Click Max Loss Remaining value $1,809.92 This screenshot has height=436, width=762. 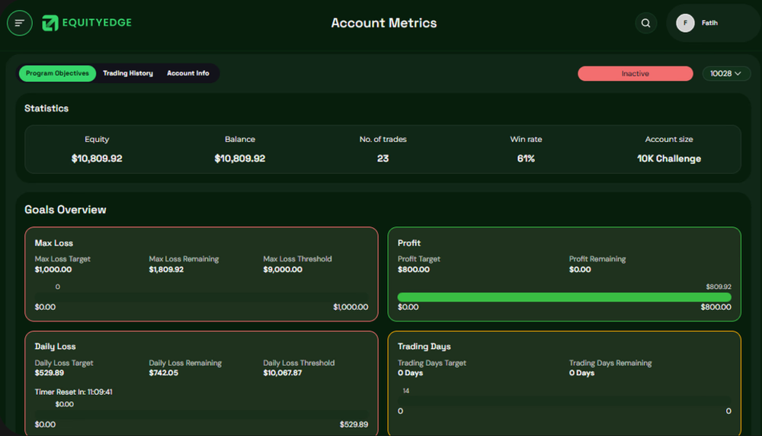click(x=166, y=269)
